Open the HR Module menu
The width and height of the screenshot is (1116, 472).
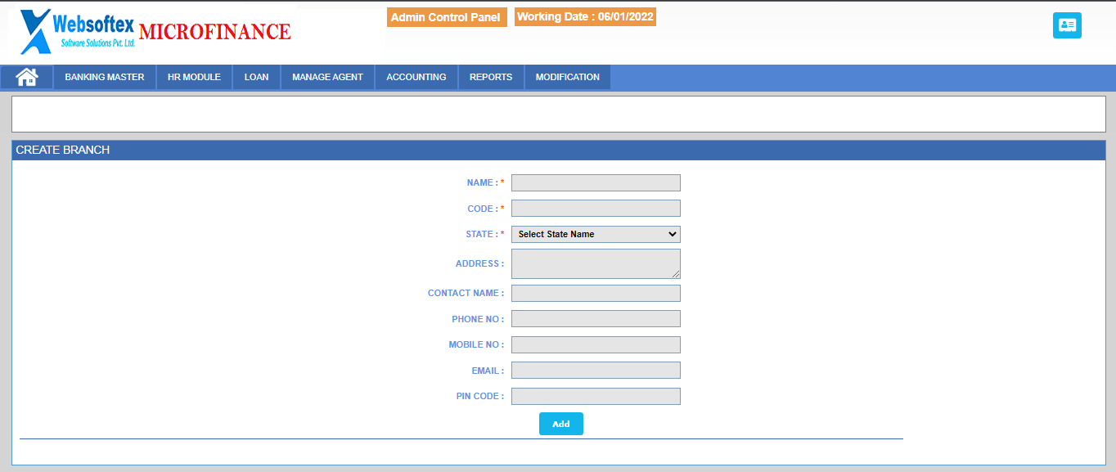pos(194,77)
